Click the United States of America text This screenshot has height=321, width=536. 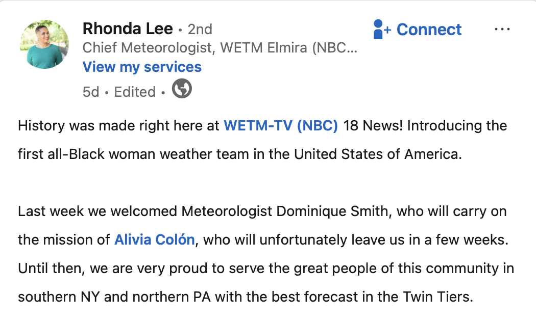[378, 154]
